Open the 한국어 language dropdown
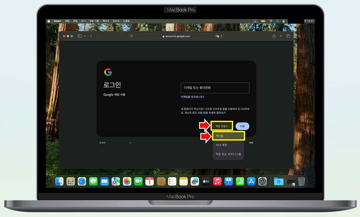 [x=115, y=143]
